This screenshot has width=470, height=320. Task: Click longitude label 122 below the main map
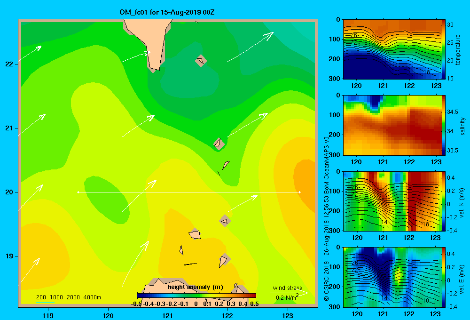point(227,315)
